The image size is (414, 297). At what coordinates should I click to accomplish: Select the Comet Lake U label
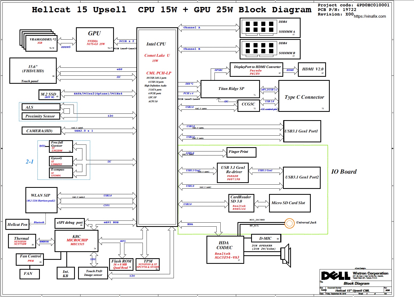(x=157, y=55)
